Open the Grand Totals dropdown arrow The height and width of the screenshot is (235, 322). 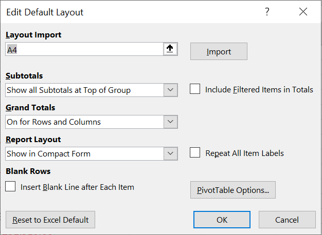click(171, 122)
